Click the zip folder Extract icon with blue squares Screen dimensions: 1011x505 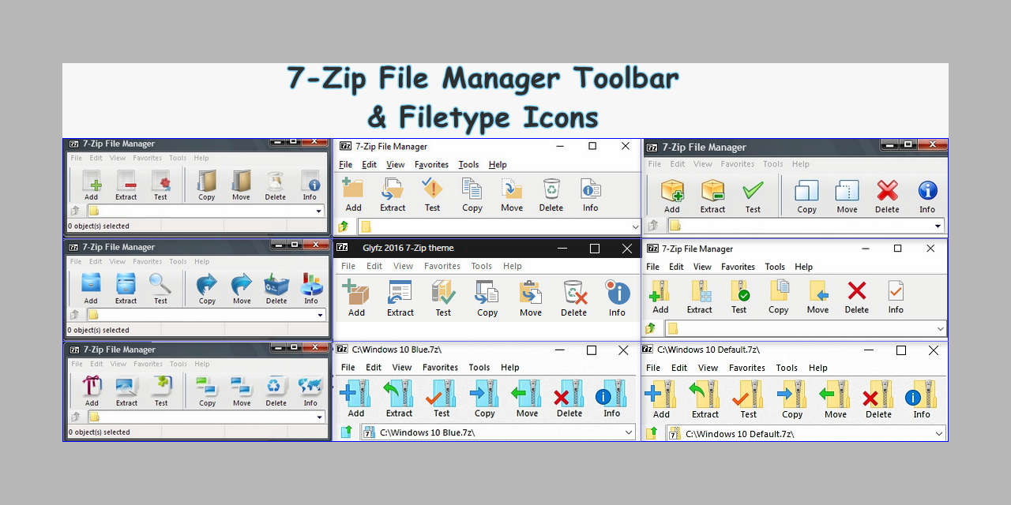(x=700, y=291)
